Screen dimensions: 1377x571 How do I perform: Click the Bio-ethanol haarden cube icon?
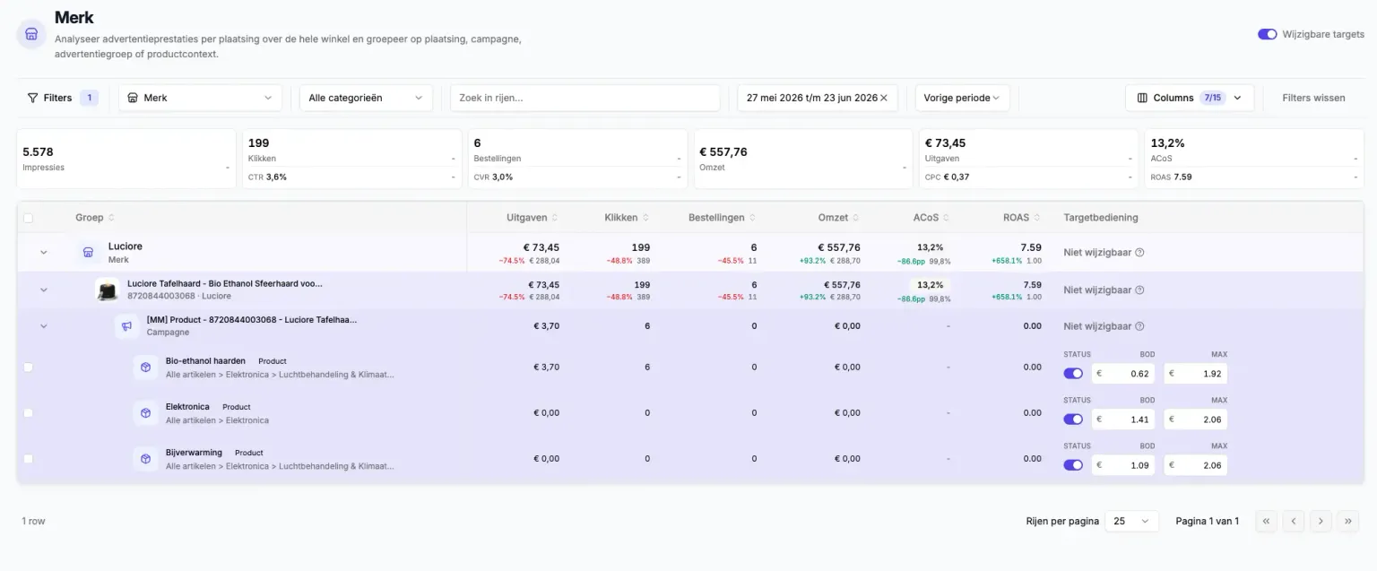145,368
